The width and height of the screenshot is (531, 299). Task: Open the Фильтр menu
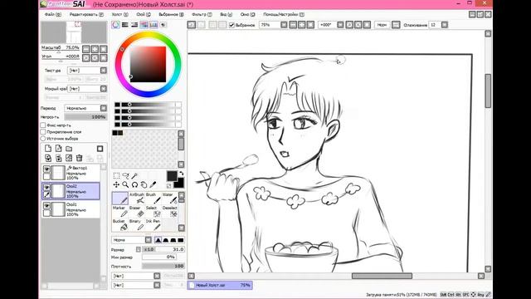click(202, 15)
